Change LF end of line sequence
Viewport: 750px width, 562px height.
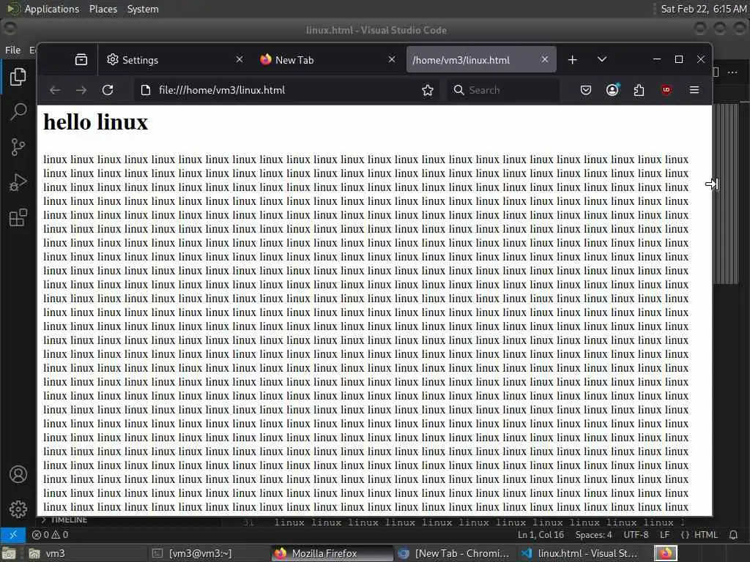coord(664,535)
